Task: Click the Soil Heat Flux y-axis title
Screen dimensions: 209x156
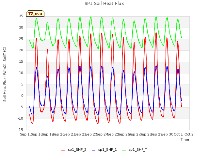Action: pyautogui.click(x=5, y=74)
